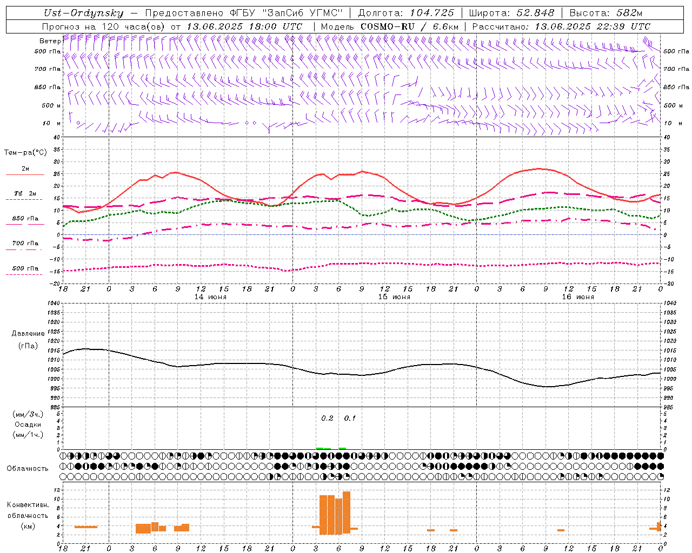Click the "Давление" pressure panel label
The height and width of the screenshot is (553, 692).
pos(28,334)
